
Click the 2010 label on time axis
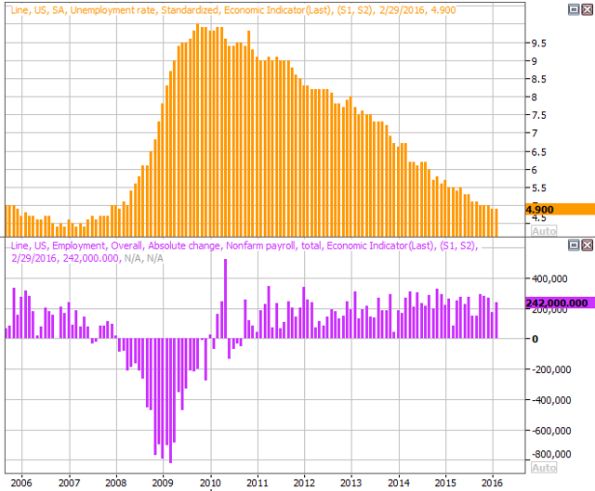tap(210, 483)
